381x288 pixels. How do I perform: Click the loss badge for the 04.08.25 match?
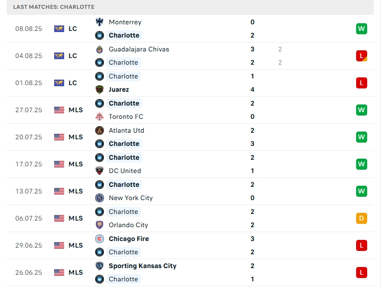point(362,56)
